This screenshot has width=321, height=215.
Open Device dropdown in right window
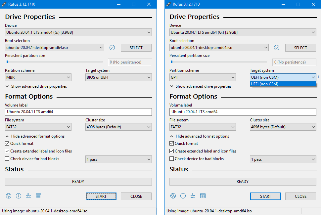pos(243,32)
